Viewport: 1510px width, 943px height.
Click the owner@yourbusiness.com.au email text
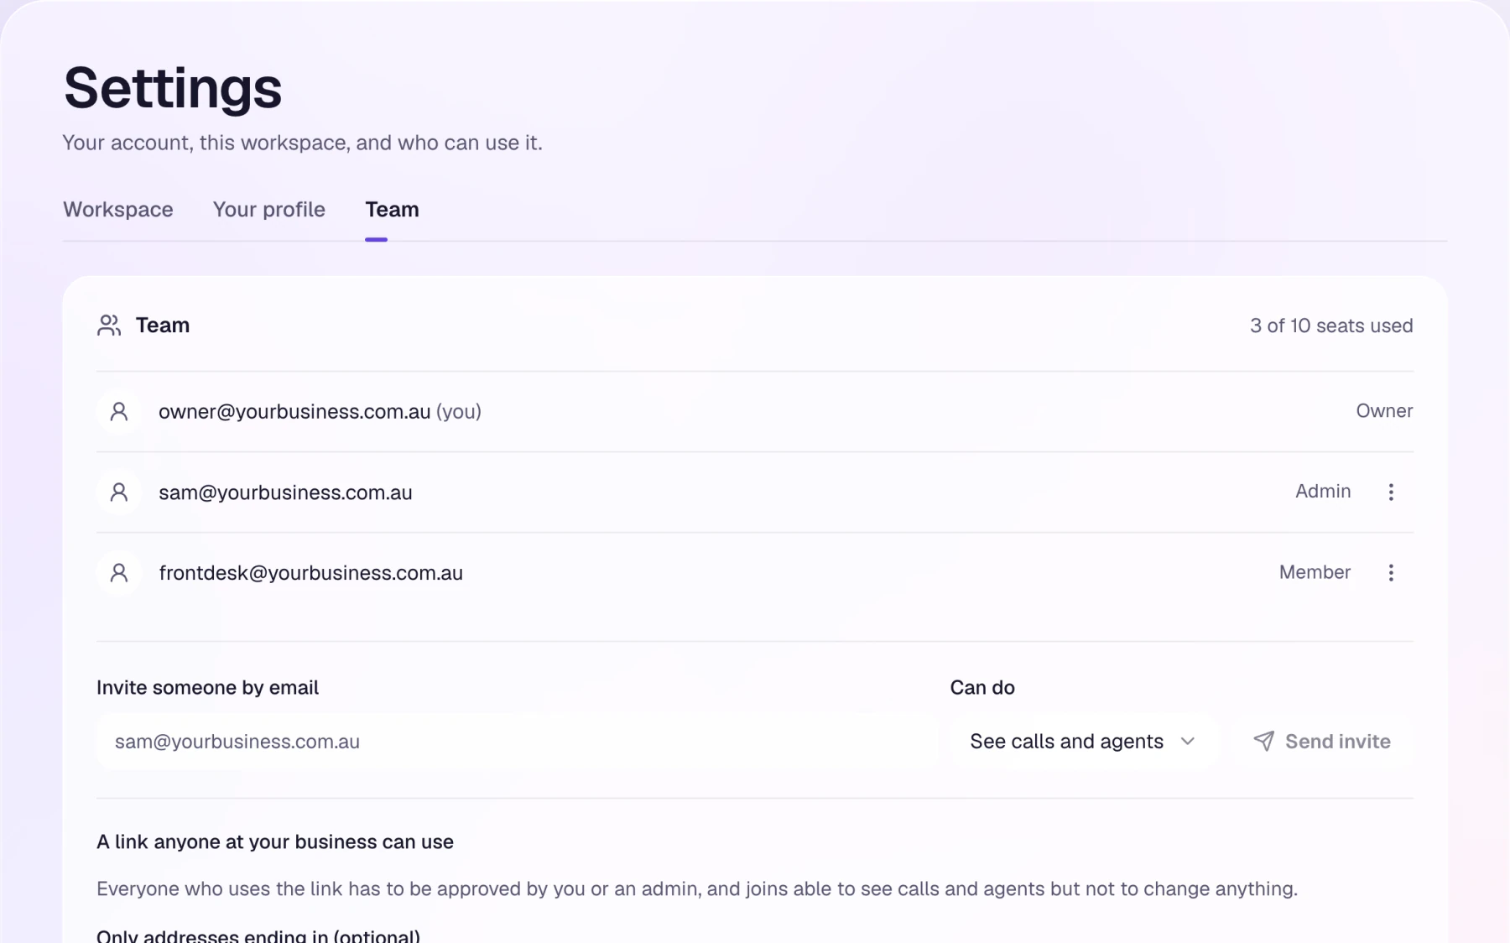click(x=294, y=412)
